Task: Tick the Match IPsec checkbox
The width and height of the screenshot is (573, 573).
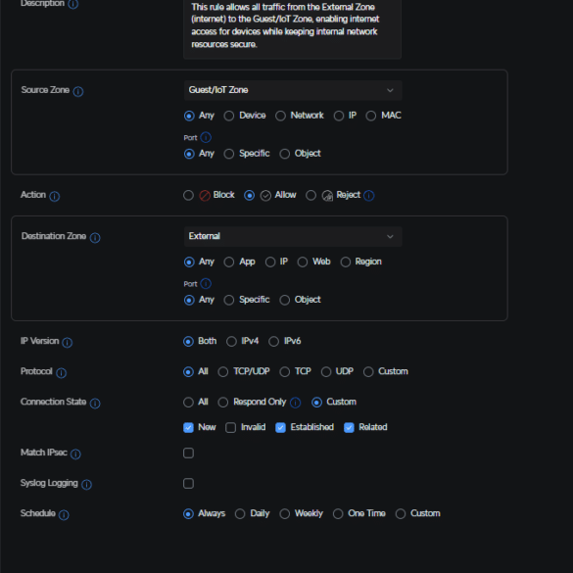Action: pos(188,454)
